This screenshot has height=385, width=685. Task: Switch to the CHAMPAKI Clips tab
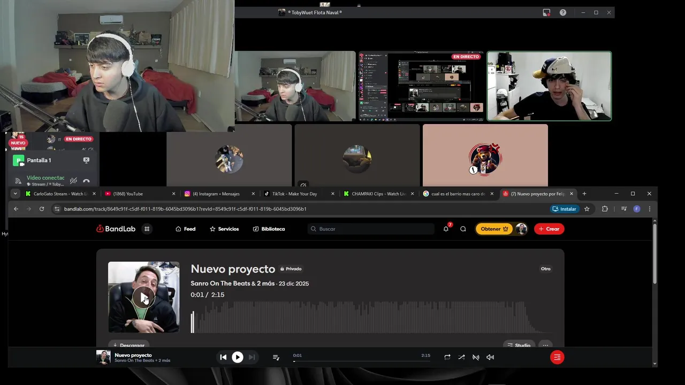[378, 194]
